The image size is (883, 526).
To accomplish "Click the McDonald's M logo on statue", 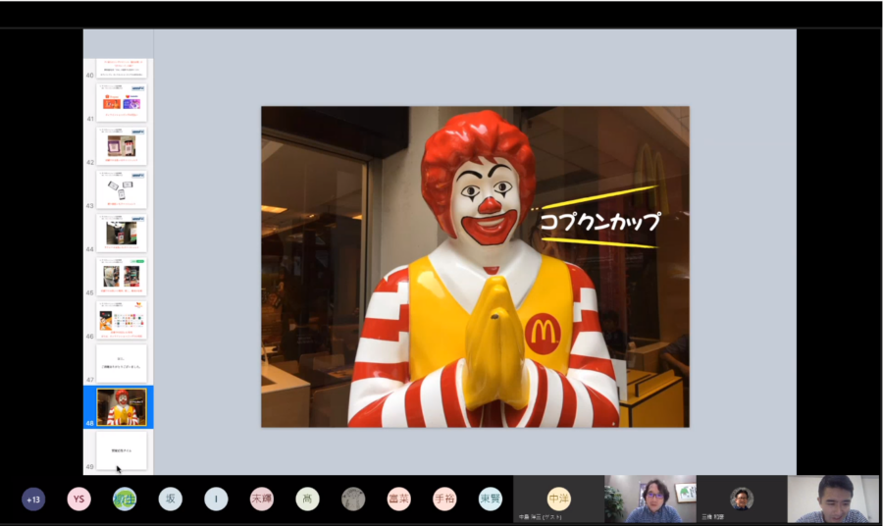I will [x=543, y=334].
